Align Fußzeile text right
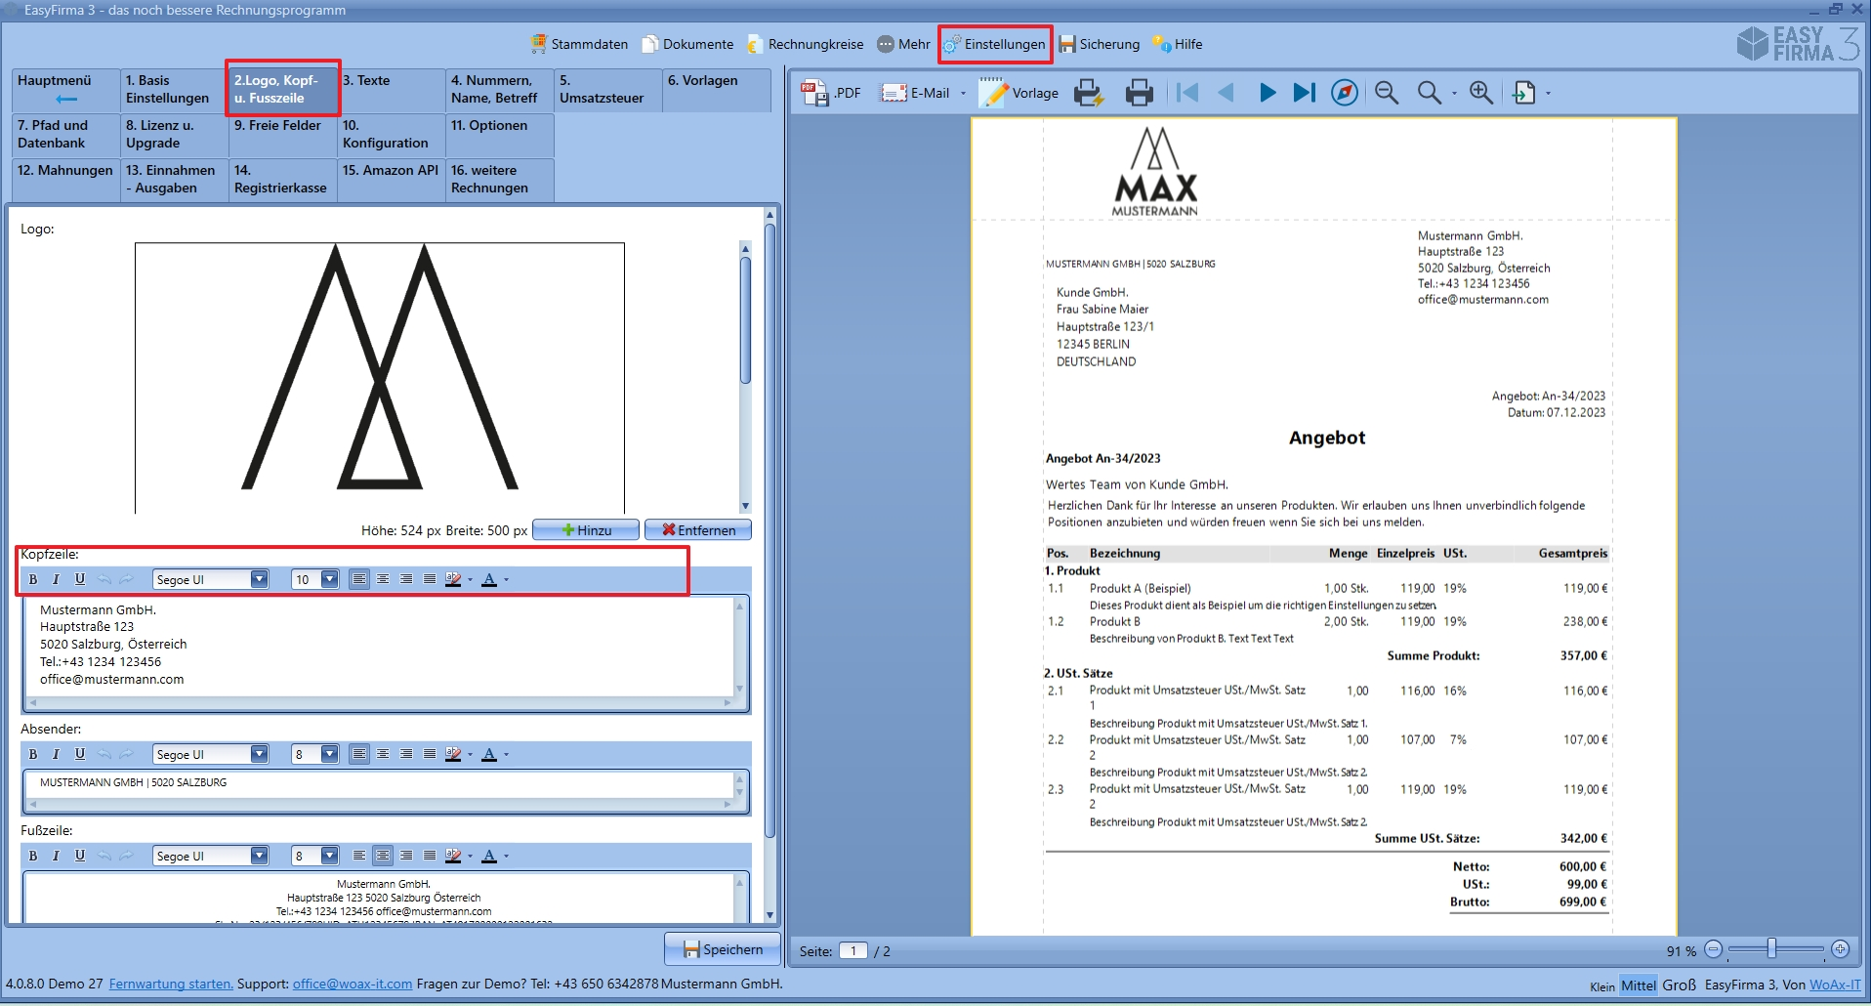1871x1006 pixels. [406, 856]
